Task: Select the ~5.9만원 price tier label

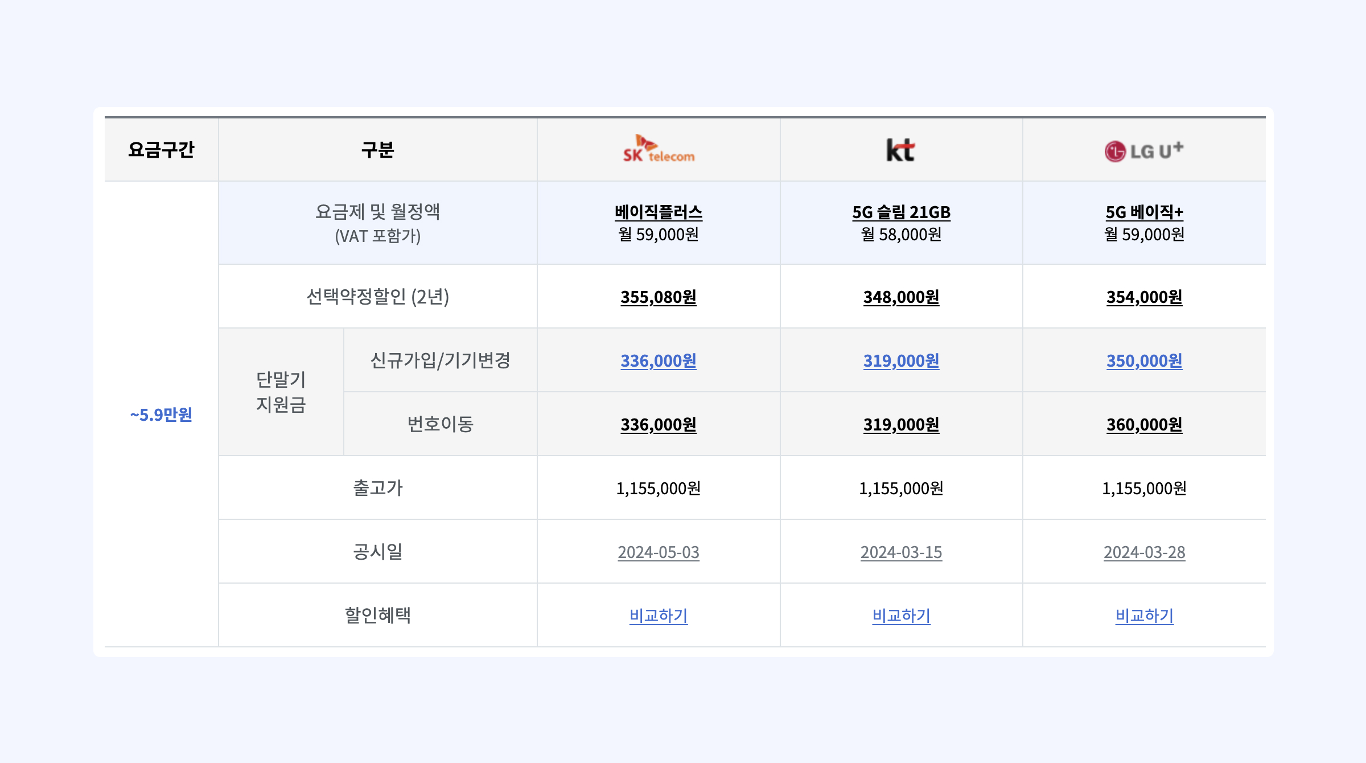Action: pyautogui.click(x=161, y=415)
